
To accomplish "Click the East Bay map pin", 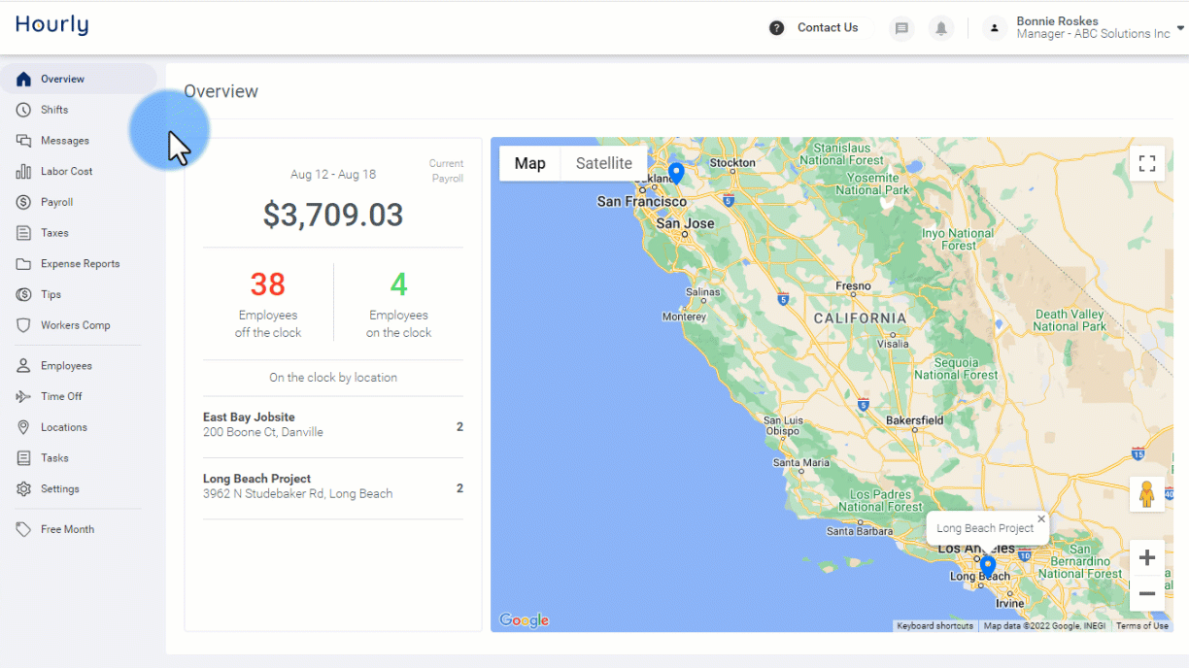I will 677,174.
